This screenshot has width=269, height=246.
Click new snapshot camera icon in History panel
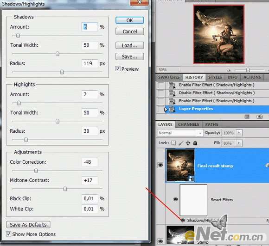tap(259, 117)
